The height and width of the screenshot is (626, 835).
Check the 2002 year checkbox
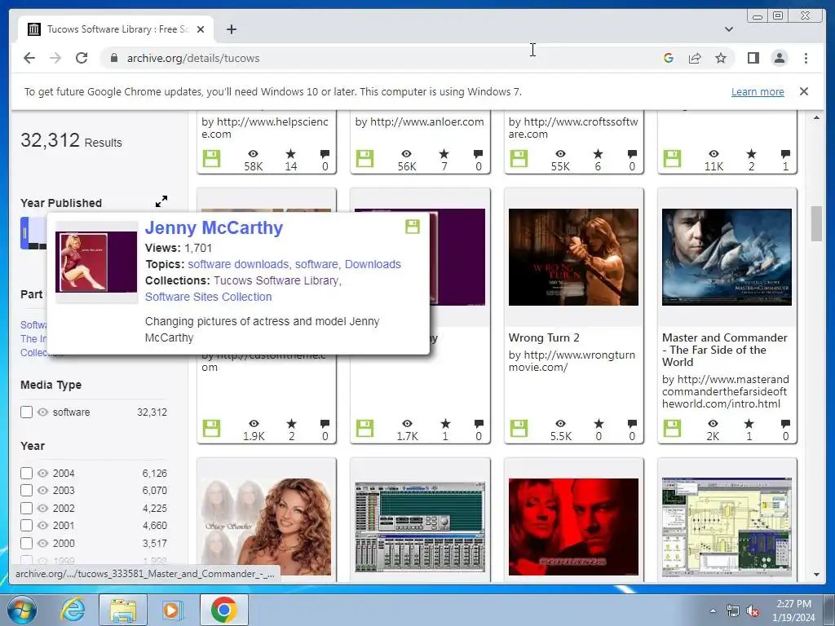tap(26, 509)
